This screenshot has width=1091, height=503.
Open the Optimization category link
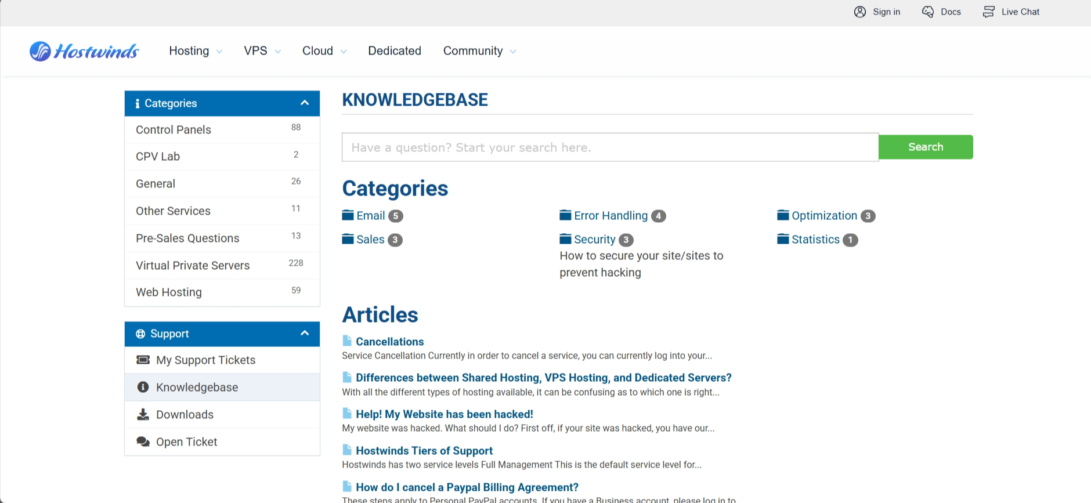click(824, 216)
